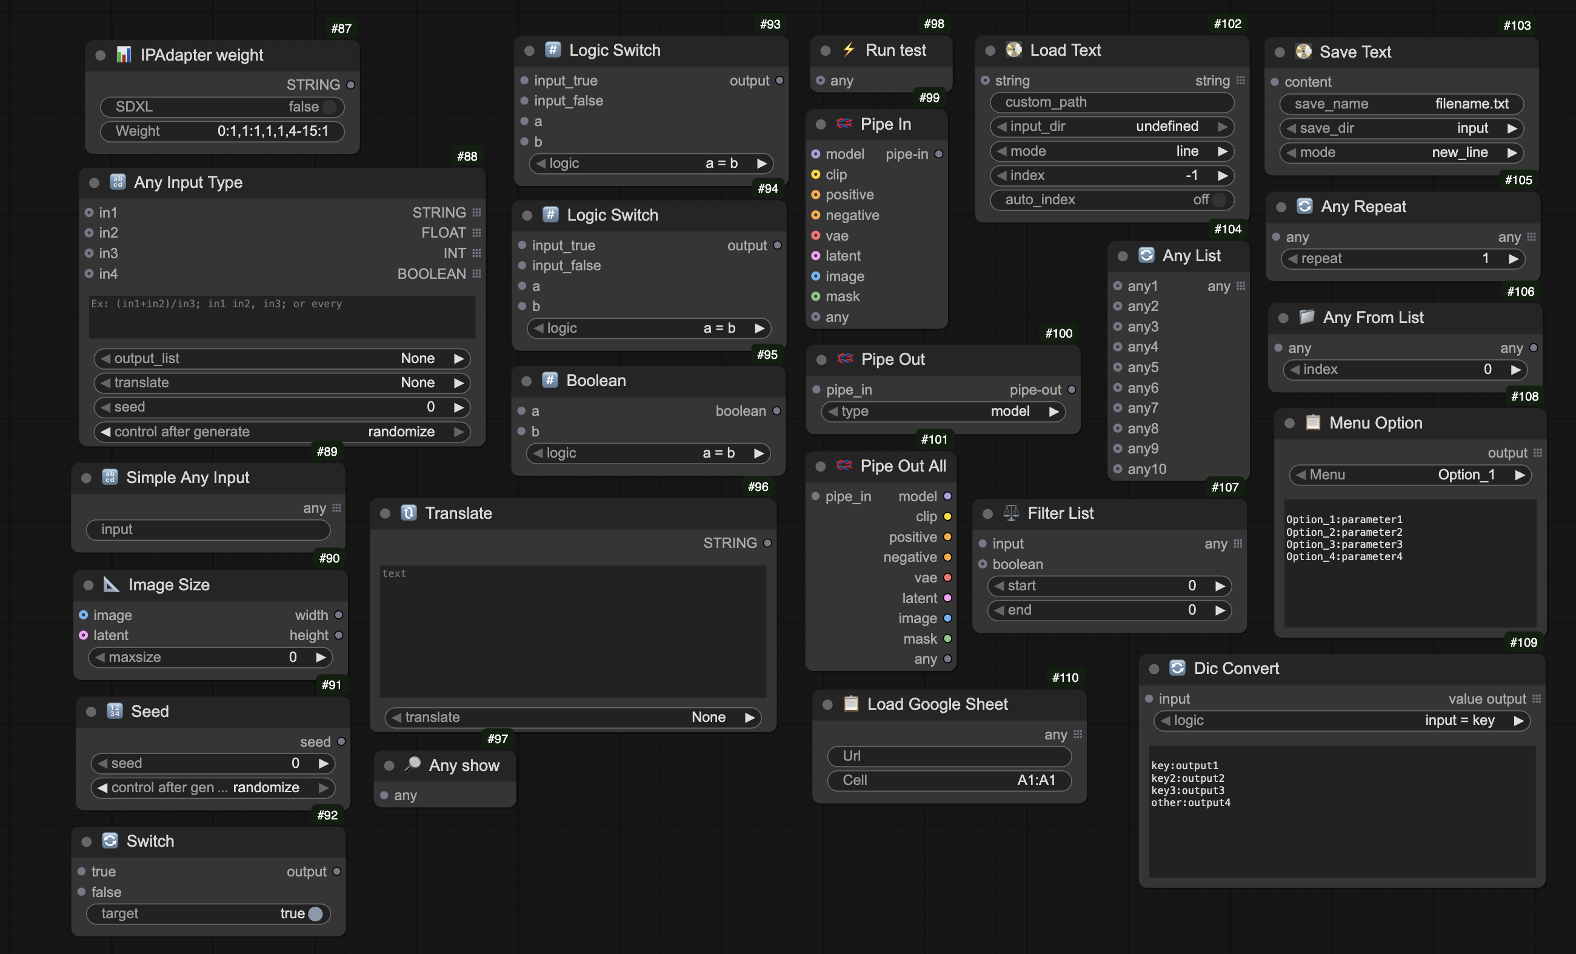1576x954 pixels.
Task: Click the expression box in Any Input Type
Action: click(x=282, y=316)
